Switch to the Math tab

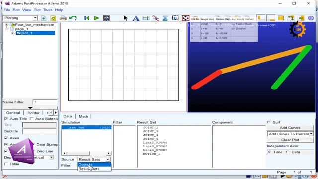coord(83,116)
